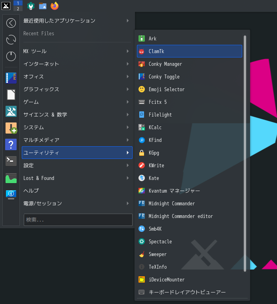Expand マルチメディア category

point(77,140)
